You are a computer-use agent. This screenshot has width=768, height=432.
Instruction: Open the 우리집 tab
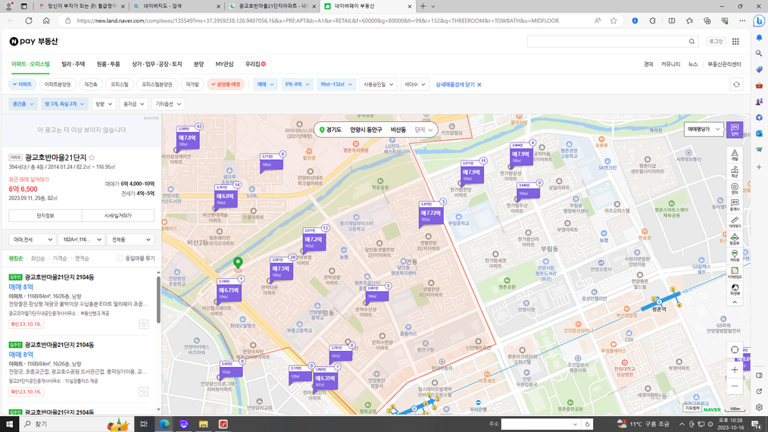pos(255,64)
